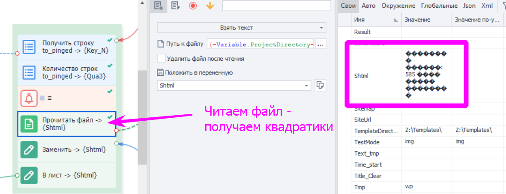Expand the Shtml variable dropdown
The height and width of the screenshot is (194, 506).
point(306,86)
